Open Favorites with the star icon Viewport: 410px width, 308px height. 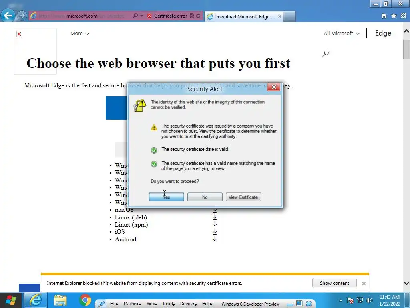(394, 16)
